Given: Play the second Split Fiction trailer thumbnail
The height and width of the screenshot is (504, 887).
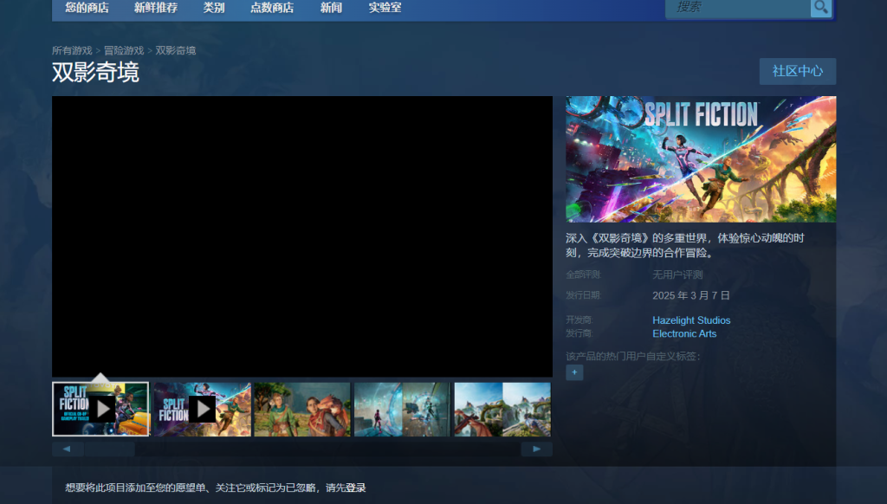Looking at the screenshot, I should click(x=202, y=409).
